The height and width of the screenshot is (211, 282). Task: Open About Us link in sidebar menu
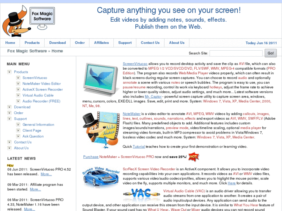(21, 148)
